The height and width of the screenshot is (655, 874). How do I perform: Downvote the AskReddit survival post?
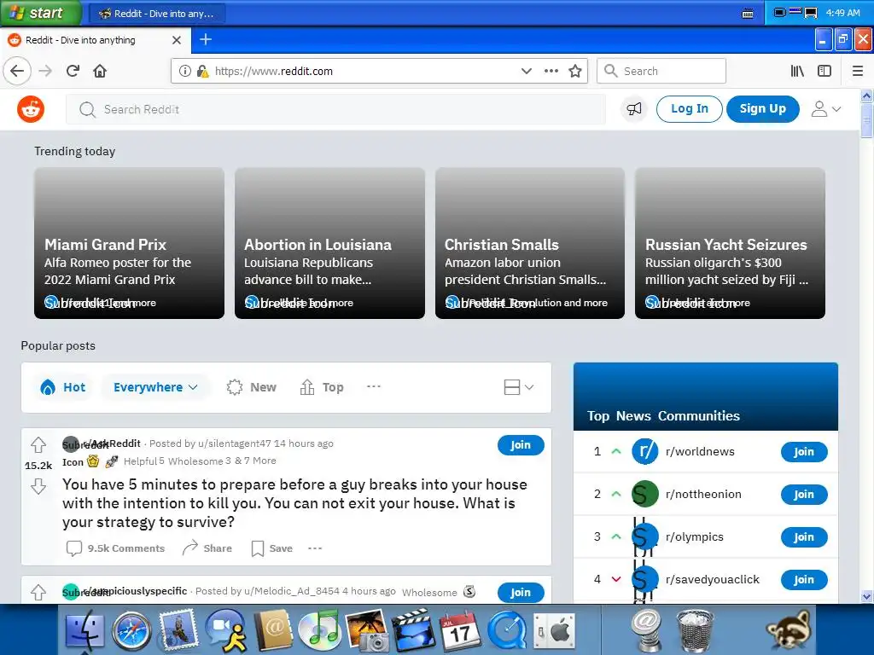click(x=38, y=486)
